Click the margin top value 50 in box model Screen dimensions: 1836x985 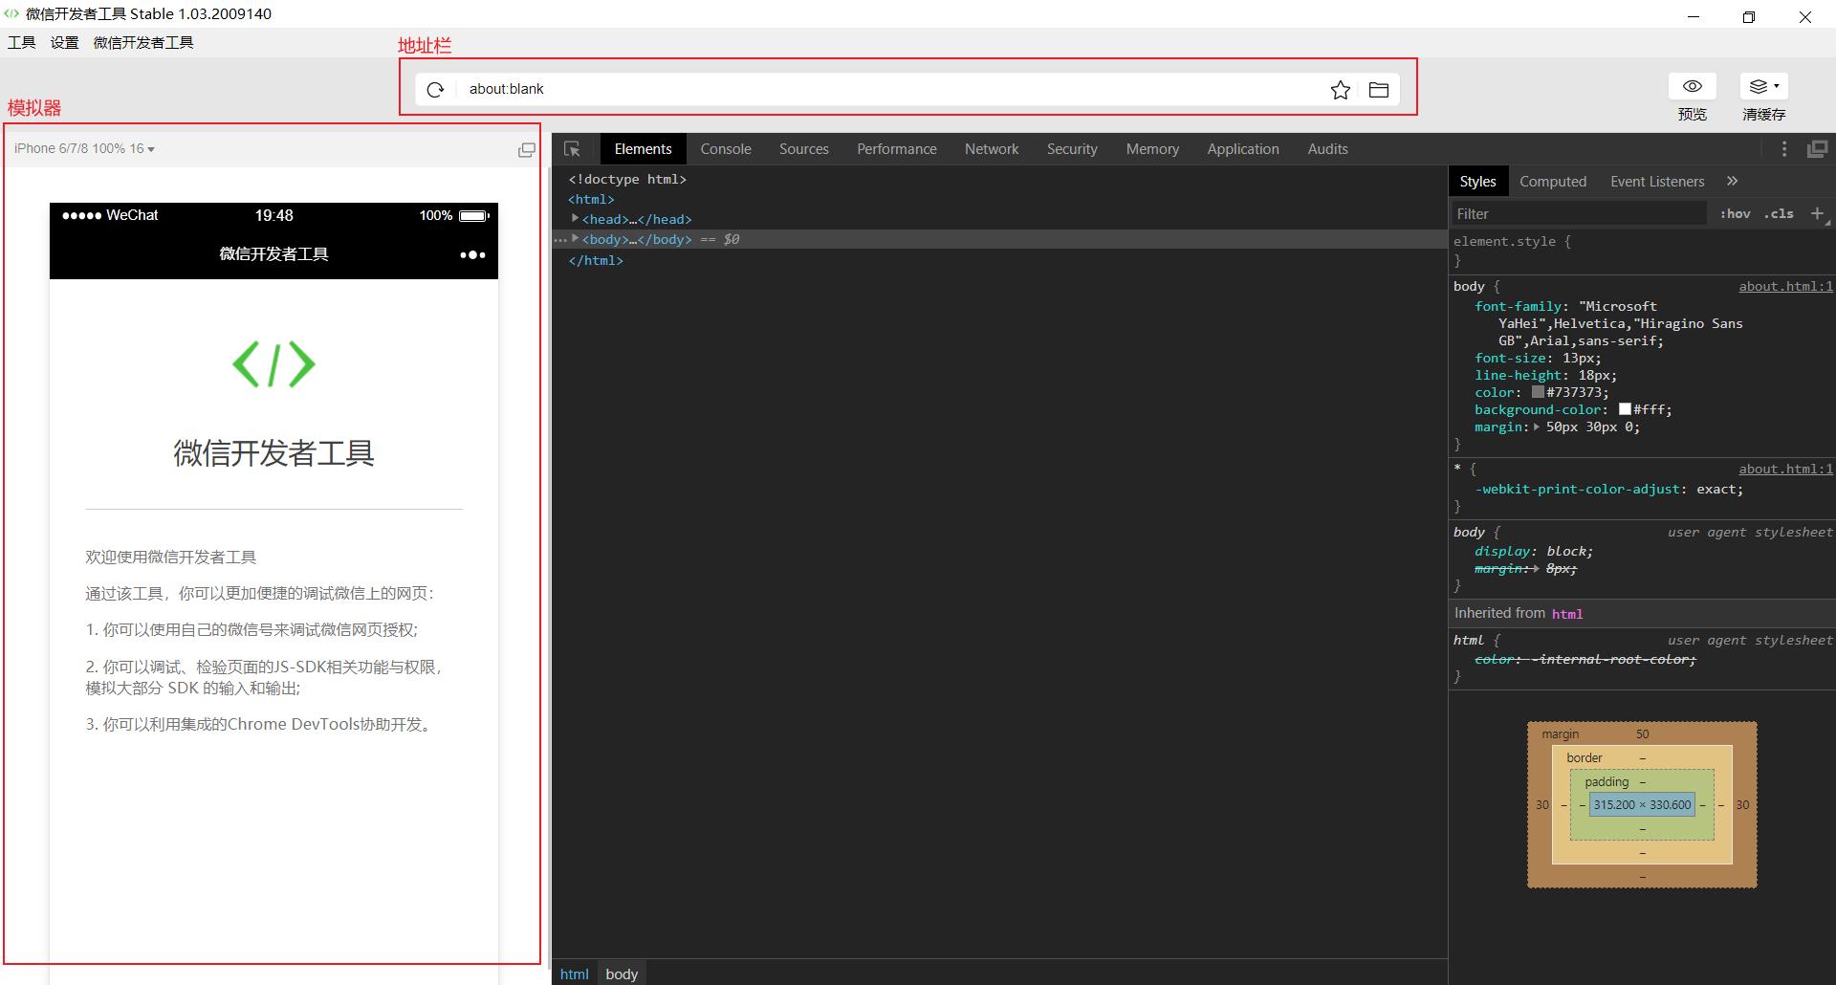[1642, 733]
